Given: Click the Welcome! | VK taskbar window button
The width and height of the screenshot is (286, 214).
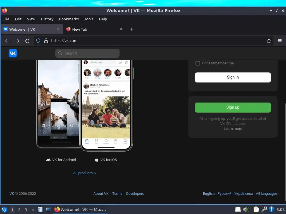Looking at the screenshot, I should click(x=80, y=210).
